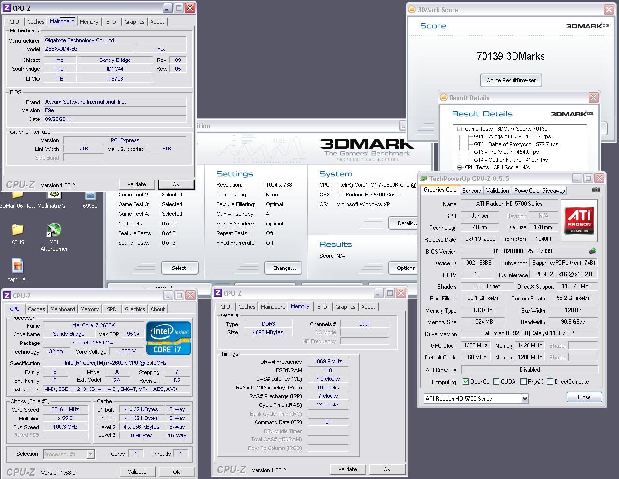The width and height of the screenshot is (619, 479).
Task: Click the Core Voltage 1.668 V field
Action: coord(126,352)
